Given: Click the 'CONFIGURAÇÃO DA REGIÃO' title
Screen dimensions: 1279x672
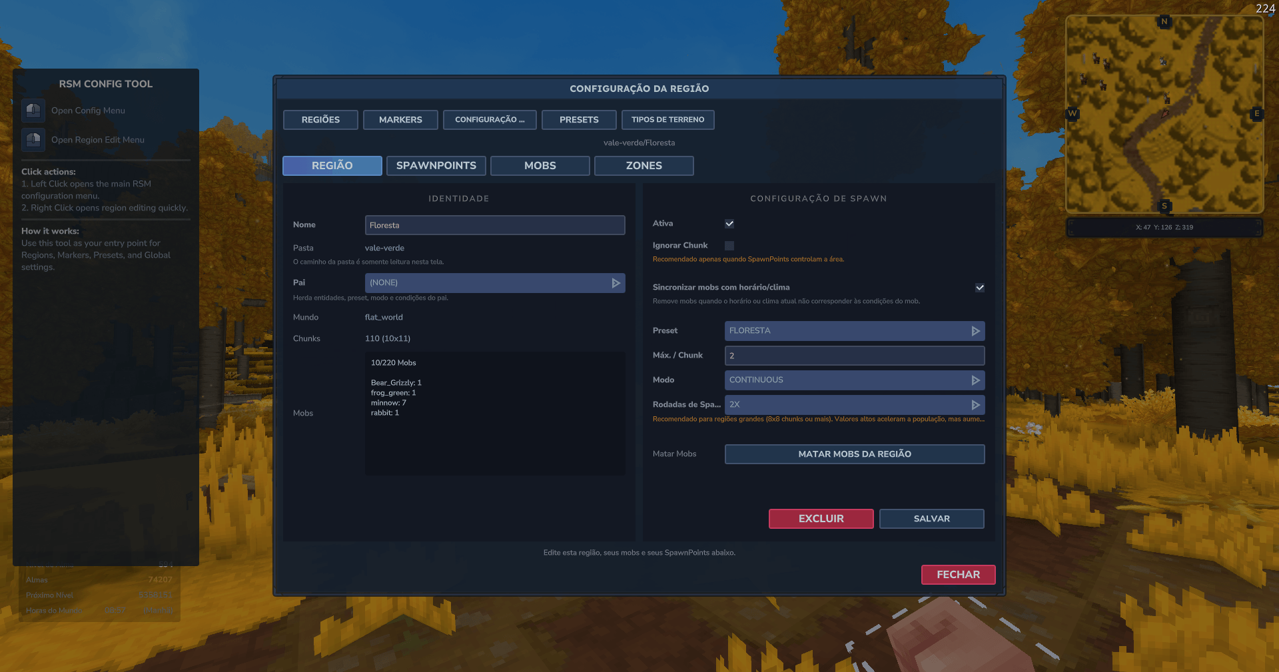Looking at the screenshot, I should [639, 89].
